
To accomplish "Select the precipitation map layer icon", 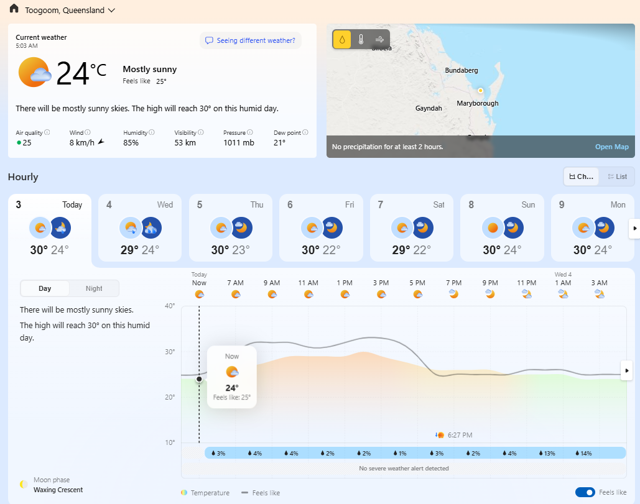I will click(x=342, y=40).
